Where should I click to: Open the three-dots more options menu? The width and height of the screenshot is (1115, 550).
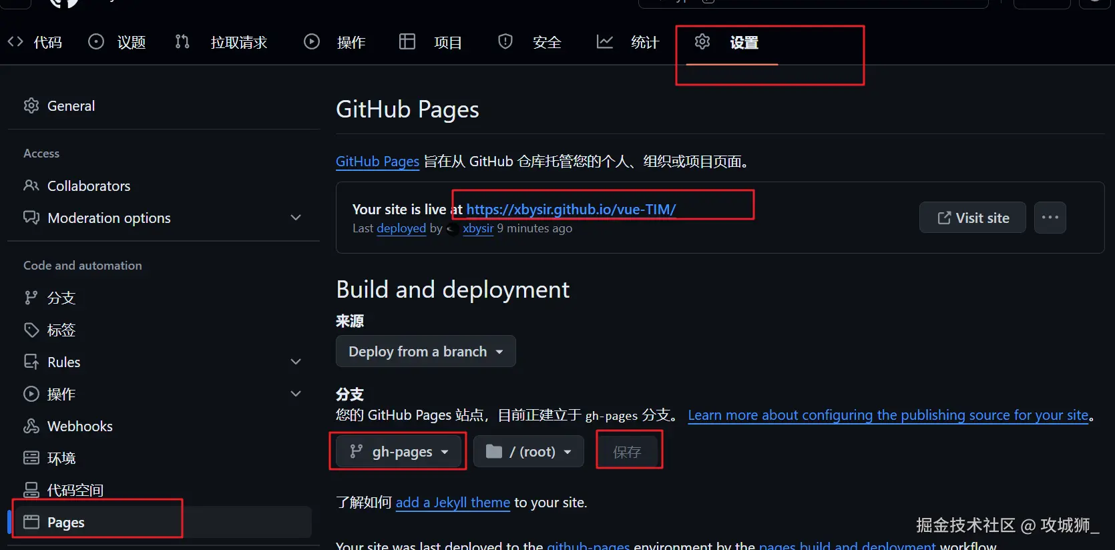[1050, 218]
